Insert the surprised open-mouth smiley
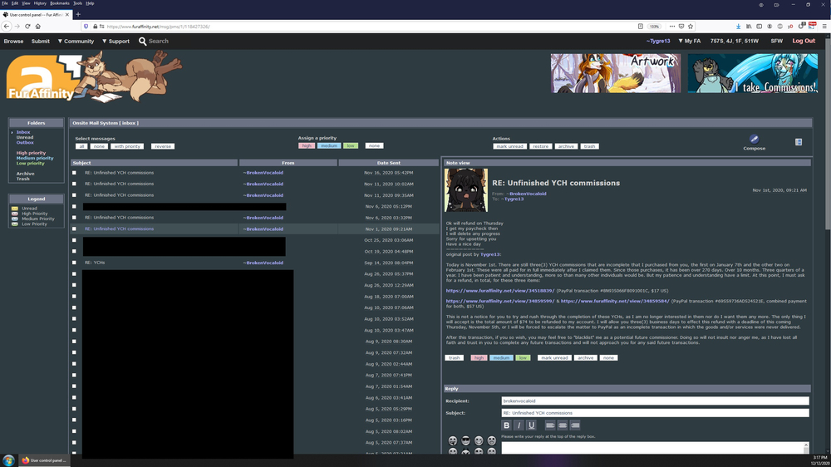 point(492,440)
